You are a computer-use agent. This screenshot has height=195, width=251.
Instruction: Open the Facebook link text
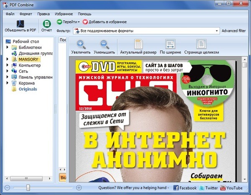click(x=188, y=188)
